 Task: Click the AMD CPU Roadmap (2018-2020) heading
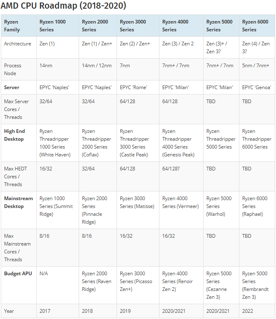click(x=63, y=6)
